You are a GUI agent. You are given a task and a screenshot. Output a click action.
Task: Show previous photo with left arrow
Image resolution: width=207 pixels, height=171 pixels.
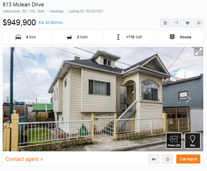[x=18, y=99]
